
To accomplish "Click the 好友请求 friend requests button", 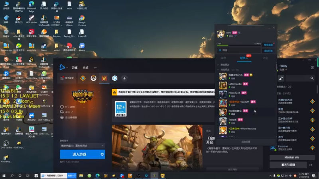I will tap(292, 157).
